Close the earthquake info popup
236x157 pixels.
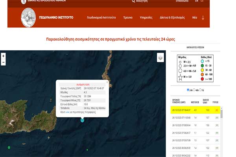tap(106, 82)
